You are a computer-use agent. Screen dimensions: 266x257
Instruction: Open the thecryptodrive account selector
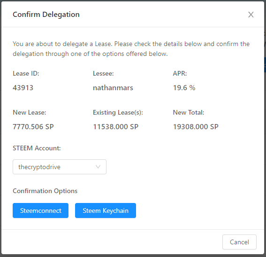coord(60,167)
